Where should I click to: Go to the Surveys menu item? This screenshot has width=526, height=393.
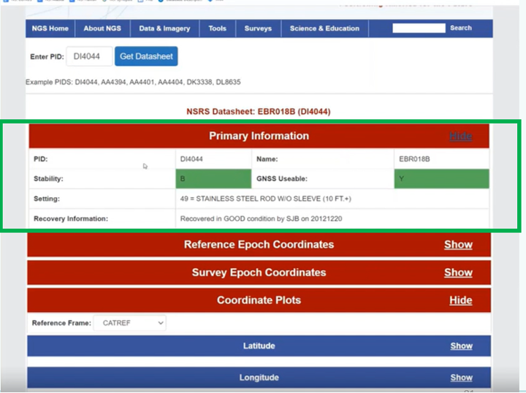[x=258, y=28]
